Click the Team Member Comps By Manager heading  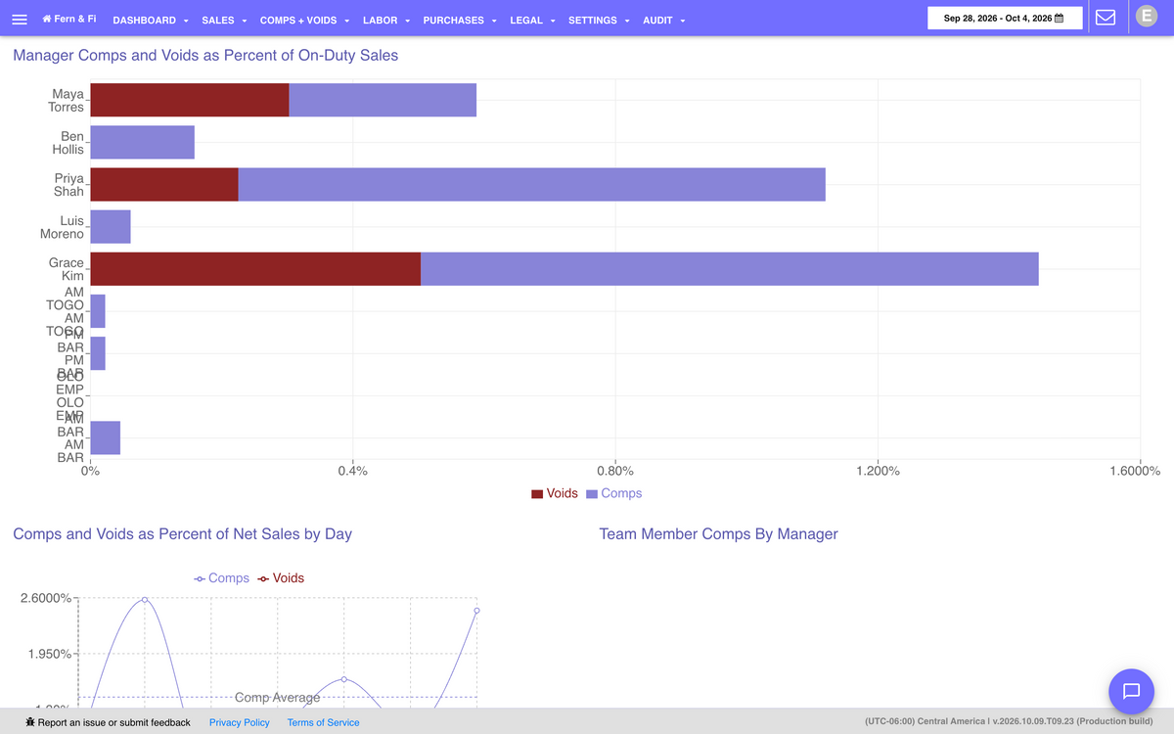718,534
